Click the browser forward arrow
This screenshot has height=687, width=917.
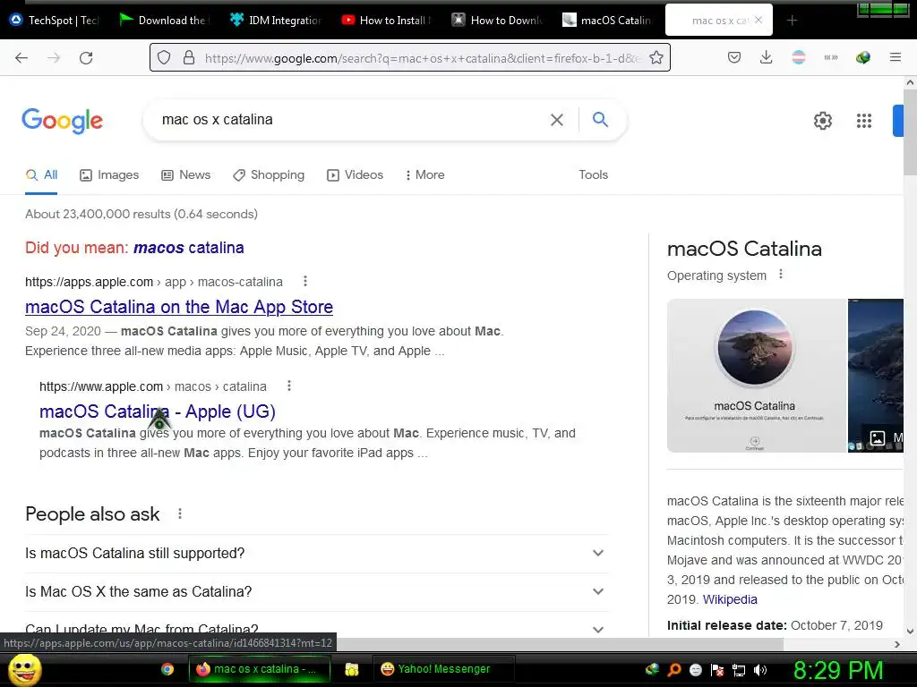[54, 58]
